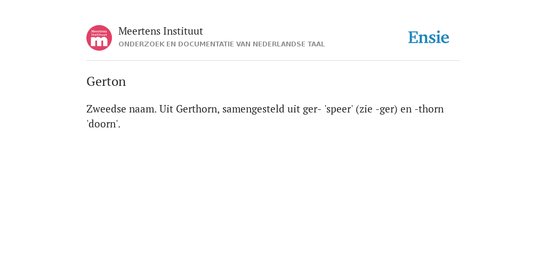
Task: Click the word uit before ger-
Action: pos(294,109)
